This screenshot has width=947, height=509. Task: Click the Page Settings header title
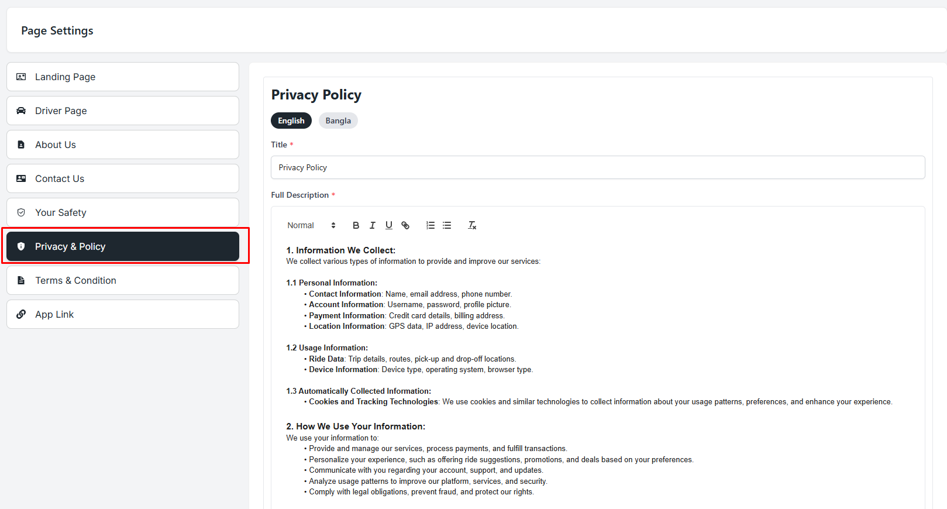[x=57, y=30]
